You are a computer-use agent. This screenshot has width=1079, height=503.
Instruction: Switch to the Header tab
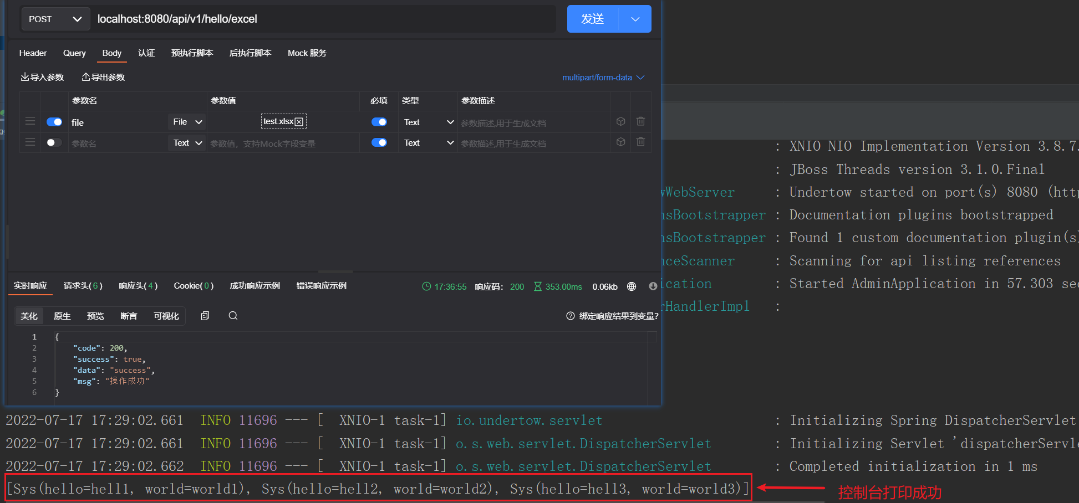click(33, 53)
